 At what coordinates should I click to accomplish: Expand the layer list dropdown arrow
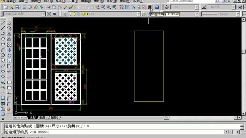pos(139,14)
